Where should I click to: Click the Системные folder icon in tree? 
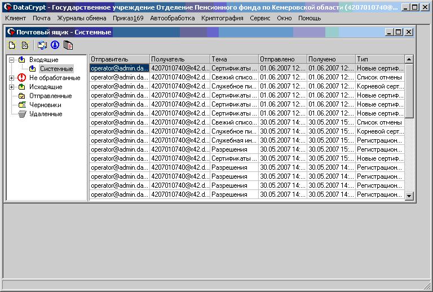tap(33, 69)
